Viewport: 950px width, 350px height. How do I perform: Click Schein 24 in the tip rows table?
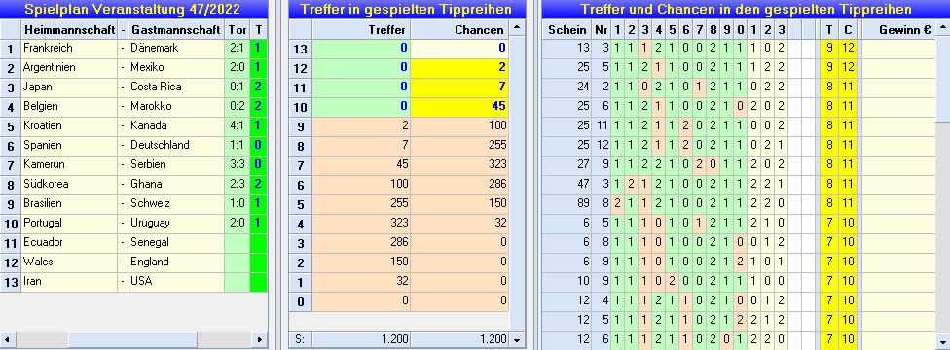(566, 87)
